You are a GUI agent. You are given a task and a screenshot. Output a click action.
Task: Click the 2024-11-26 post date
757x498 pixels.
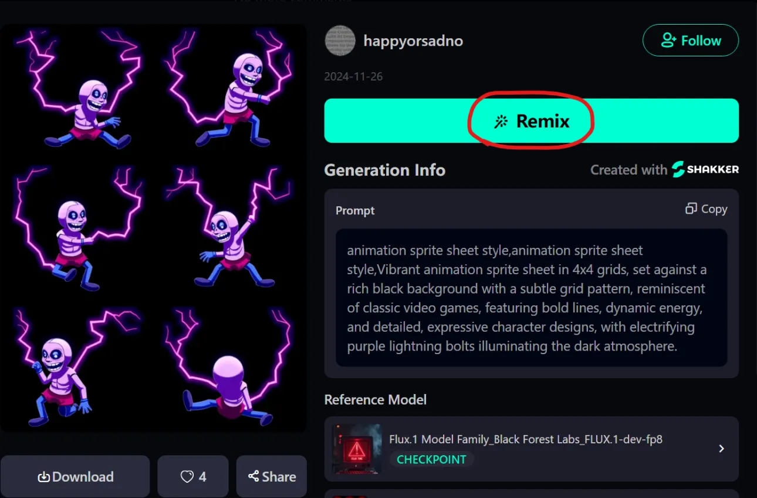pyautogui.click(x=353, y=77)
